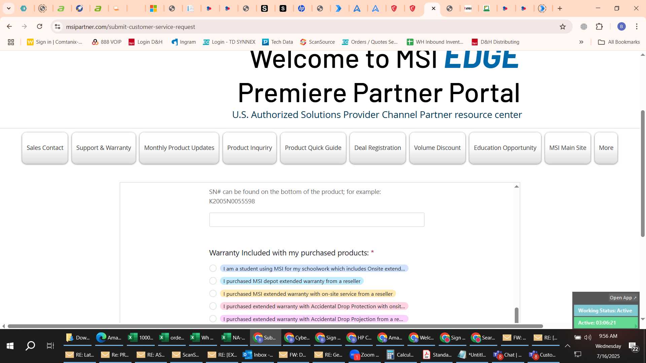Open the Sales Contact menu

(x=45, y=148)
